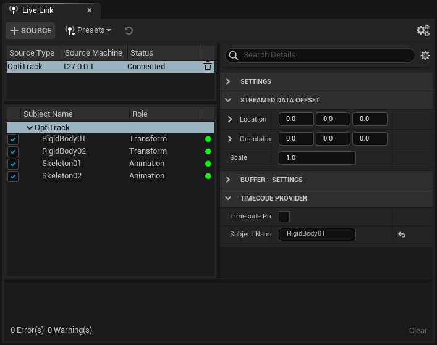Click the undo revert icon beside Presets
Screen dimensions: 437x345
[x=129, y=30]
